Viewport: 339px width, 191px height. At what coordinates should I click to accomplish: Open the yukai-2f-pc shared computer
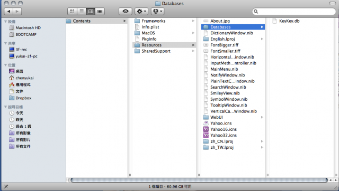(23, 56)
